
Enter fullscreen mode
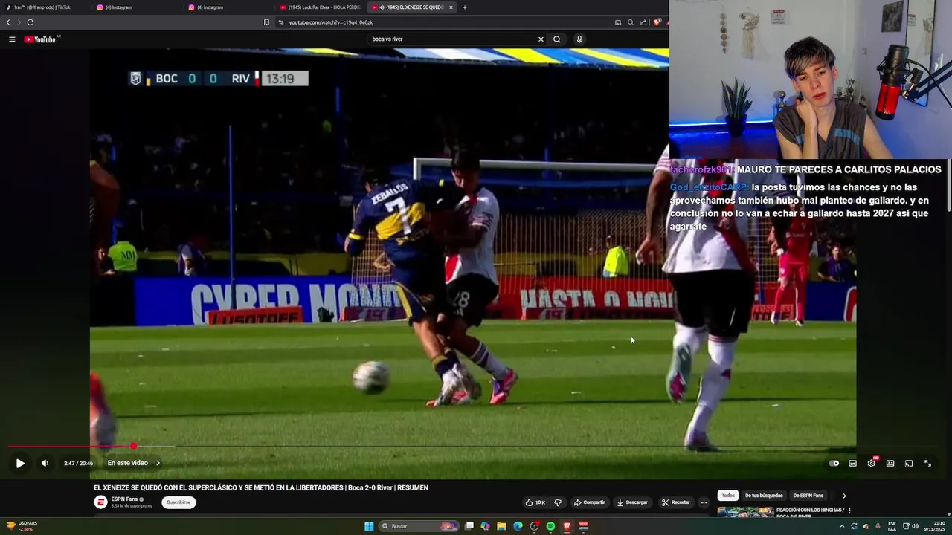click(x=927, y=463)
